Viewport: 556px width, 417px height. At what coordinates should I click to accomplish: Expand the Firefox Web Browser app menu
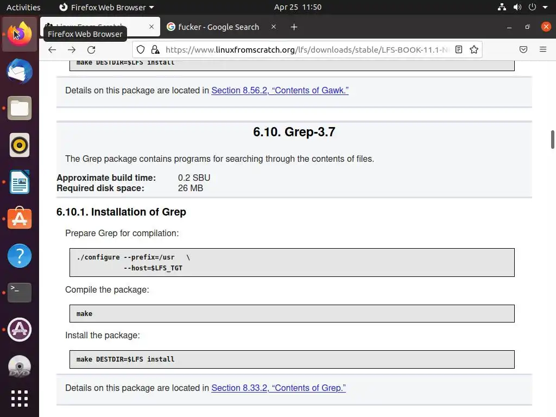[x=106, y=7]
